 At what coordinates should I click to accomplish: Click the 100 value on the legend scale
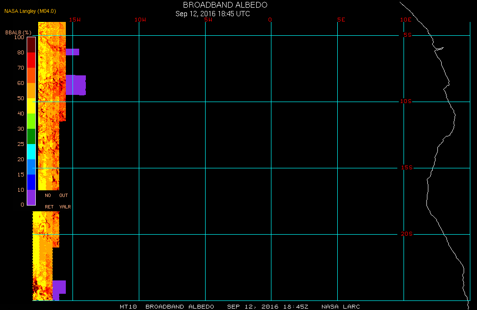[x=19, y=37]
